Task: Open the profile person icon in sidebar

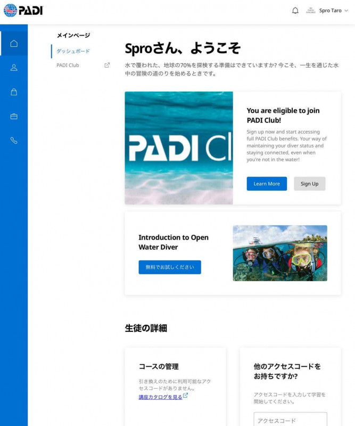Action: tap(14, 68)
